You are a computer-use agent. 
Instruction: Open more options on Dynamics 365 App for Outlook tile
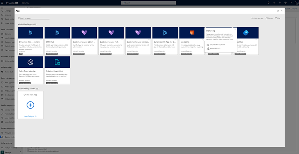[176, 39]
